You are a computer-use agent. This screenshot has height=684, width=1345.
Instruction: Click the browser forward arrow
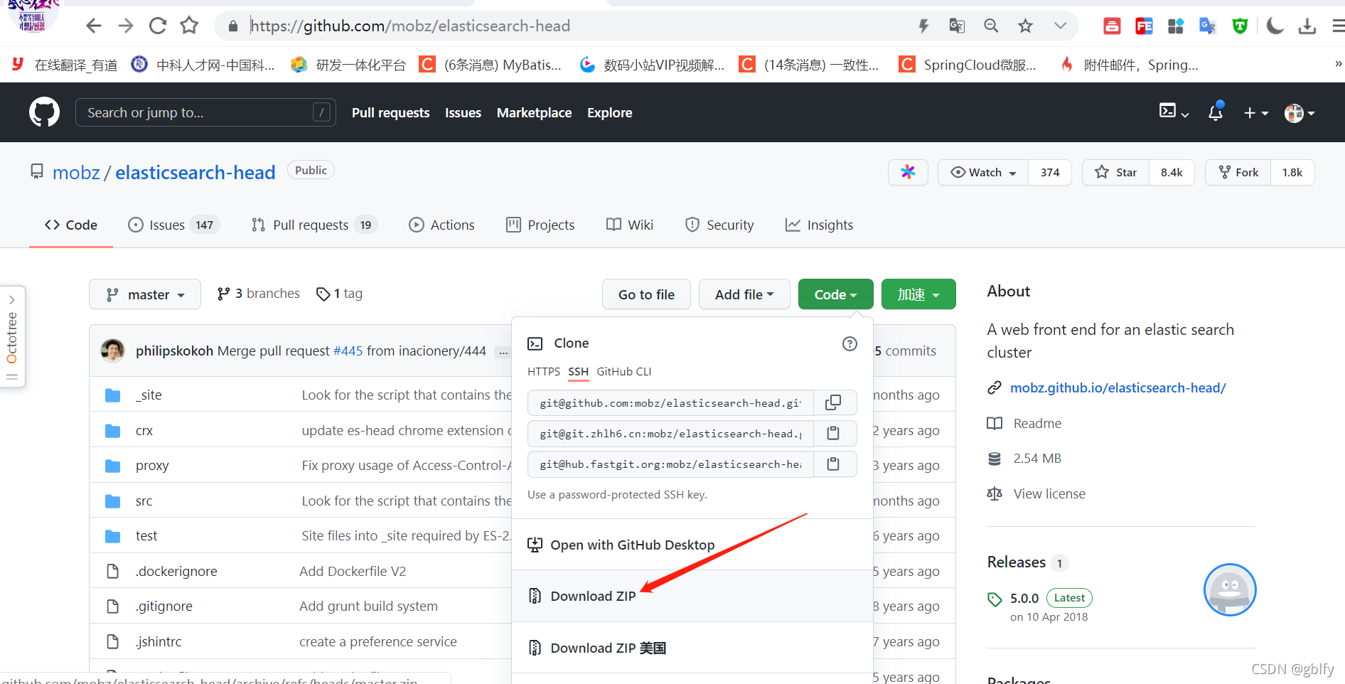coord(126,26)
